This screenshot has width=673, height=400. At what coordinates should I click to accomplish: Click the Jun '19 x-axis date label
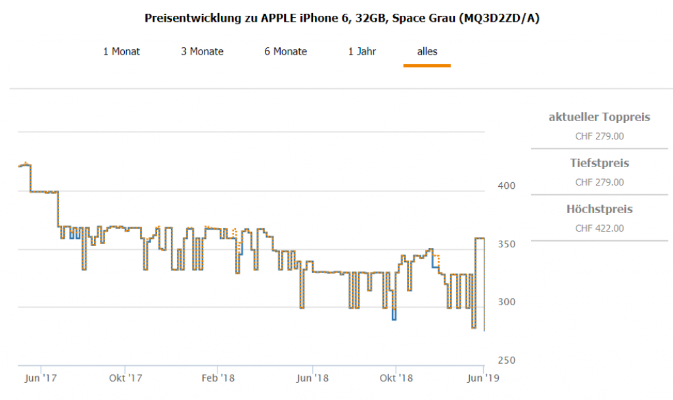tap(484, 378)
